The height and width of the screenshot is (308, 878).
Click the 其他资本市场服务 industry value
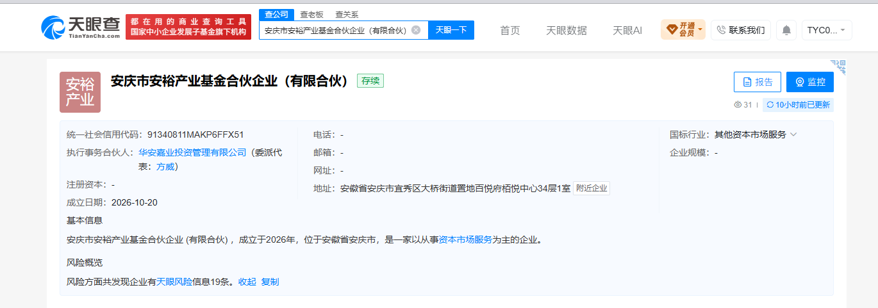pyautogui.click(x=750, y=134)
